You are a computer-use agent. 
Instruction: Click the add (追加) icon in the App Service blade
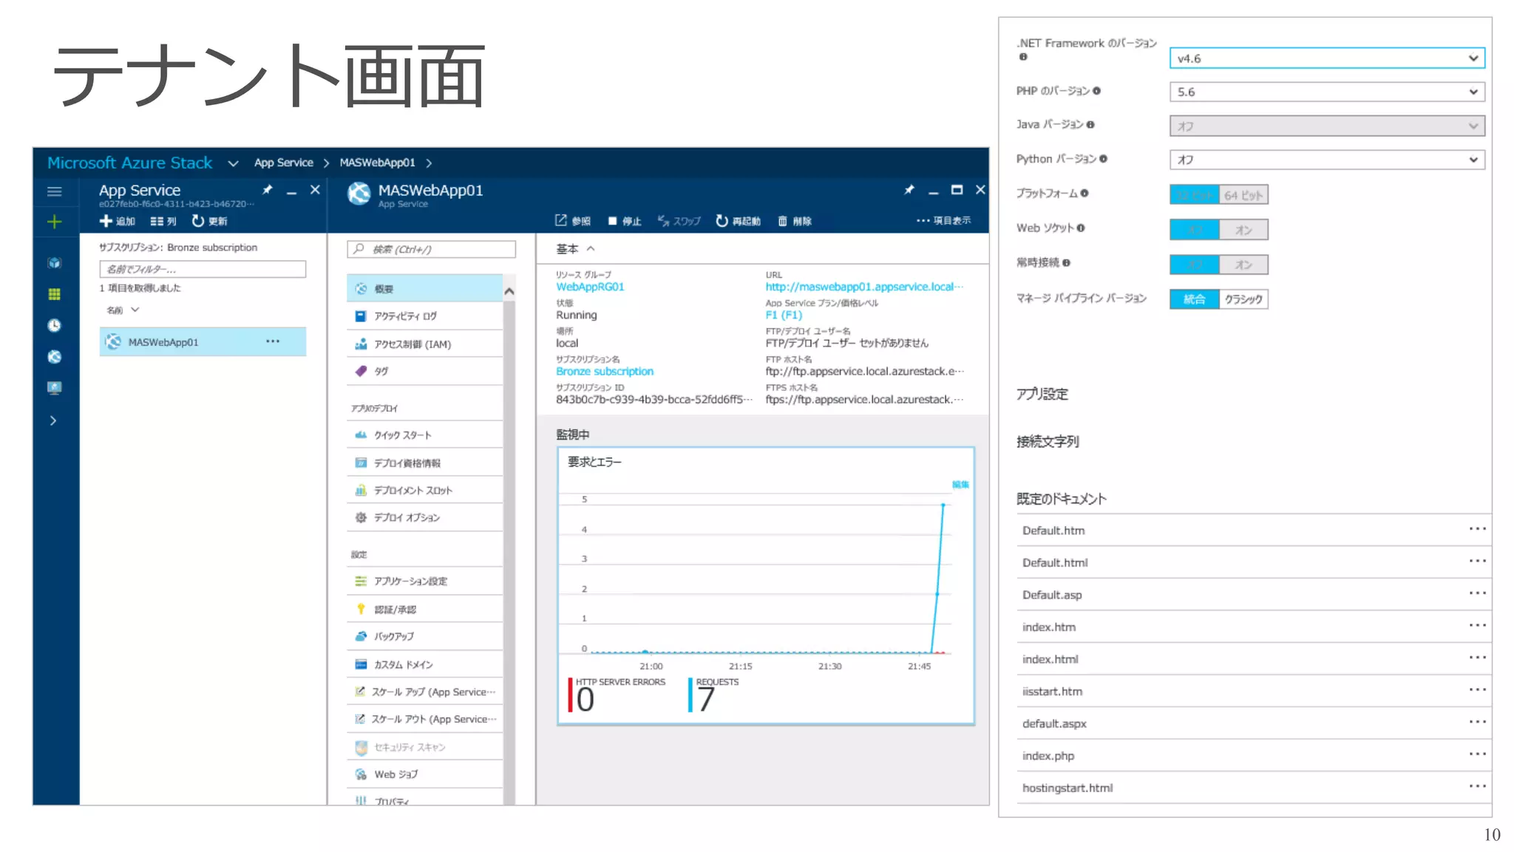[x=106, y=221]
